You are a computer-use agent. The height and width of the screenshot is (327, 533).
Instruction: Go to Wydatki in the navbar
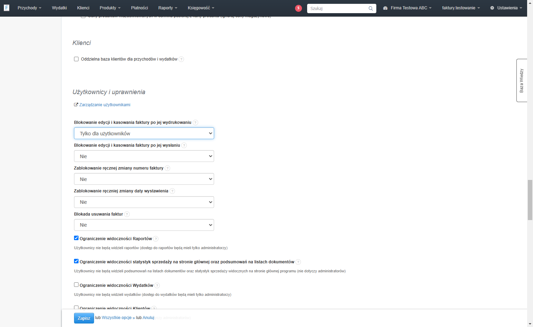59,8
